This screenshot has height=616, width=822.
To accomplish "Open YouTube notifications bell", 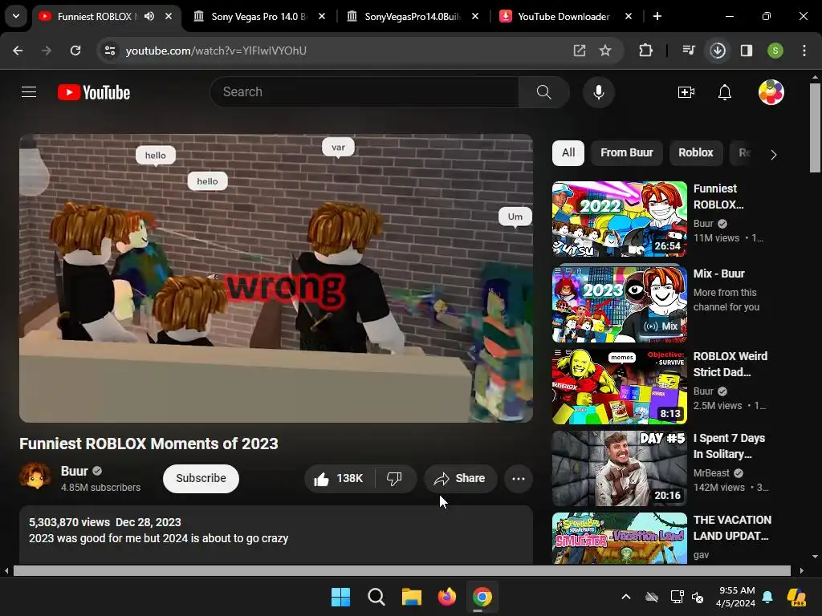I will (x=725, y=92).
